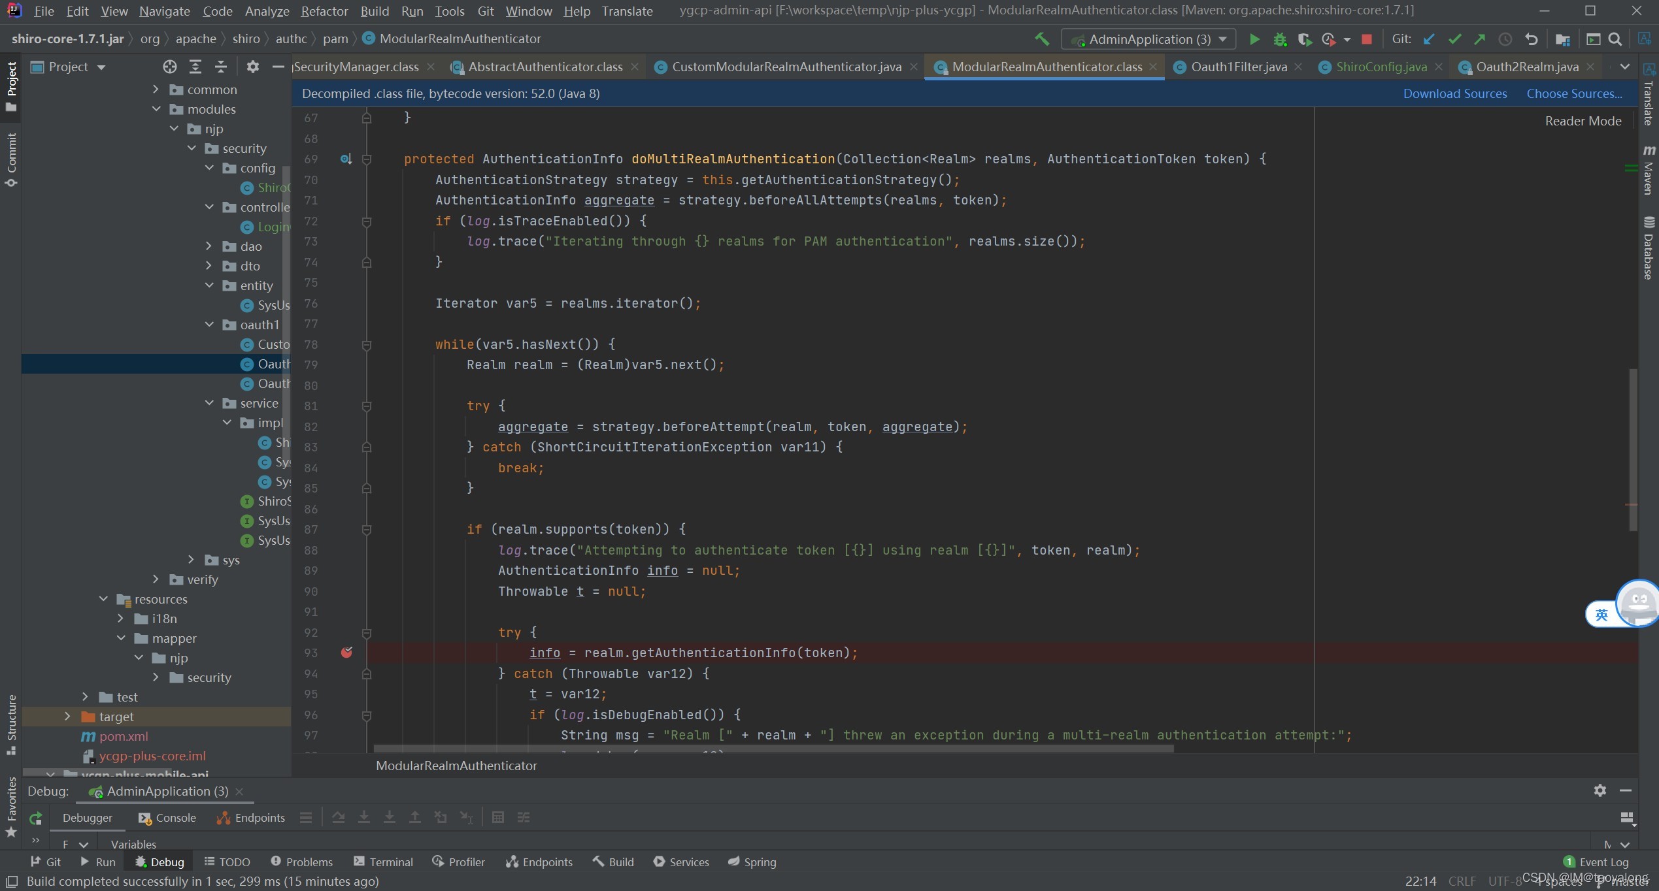The image size is (1659, 891).
Task: Click the Choose Sources link
Action: [x=1574, y=93]
